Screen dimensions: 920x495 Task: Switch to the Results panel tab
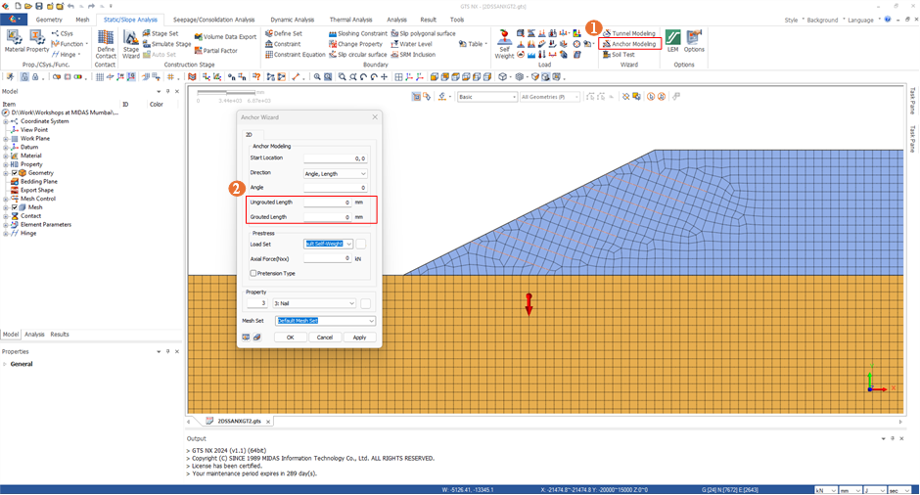click(60, 335)
